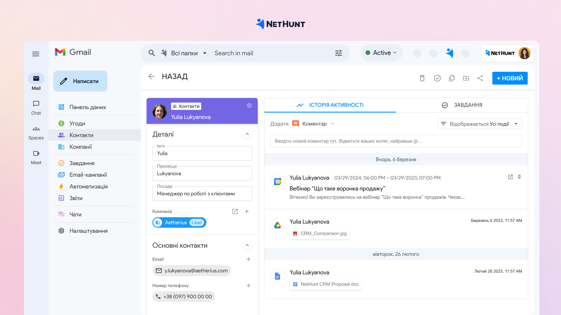Open the Коментар type dropdown

click(313, 124)
